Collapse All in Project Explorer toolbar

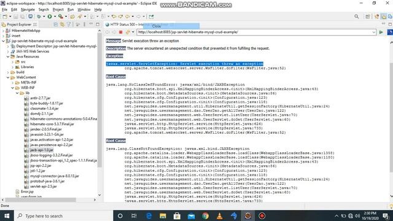tap(56, 25)
